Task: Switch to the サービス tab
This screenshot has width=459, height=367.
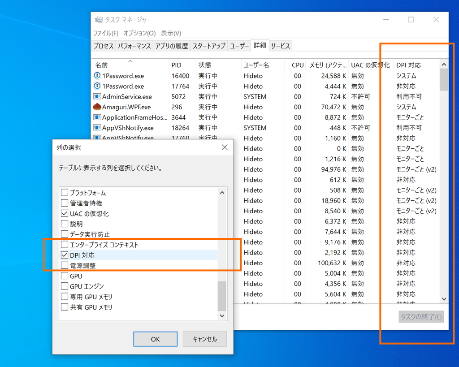Action: (x=281, y=45)
